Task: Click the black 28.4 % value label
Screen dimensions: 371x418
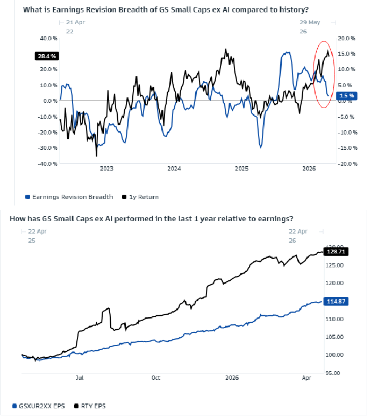Action: (46, 55)
